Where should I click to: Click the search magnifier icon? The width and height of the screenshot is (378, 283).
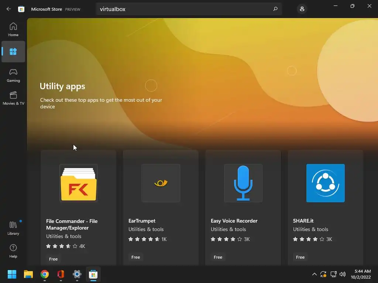pyautogui.click(x=275, y=9)
